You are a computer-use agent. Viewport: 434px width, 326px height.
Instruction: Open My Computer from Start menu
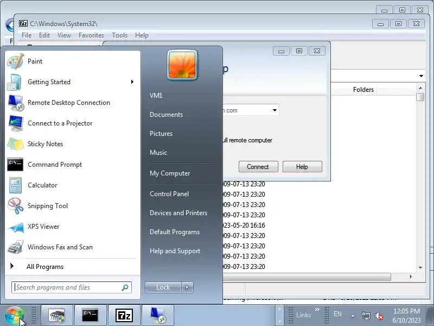pos(170,173)
